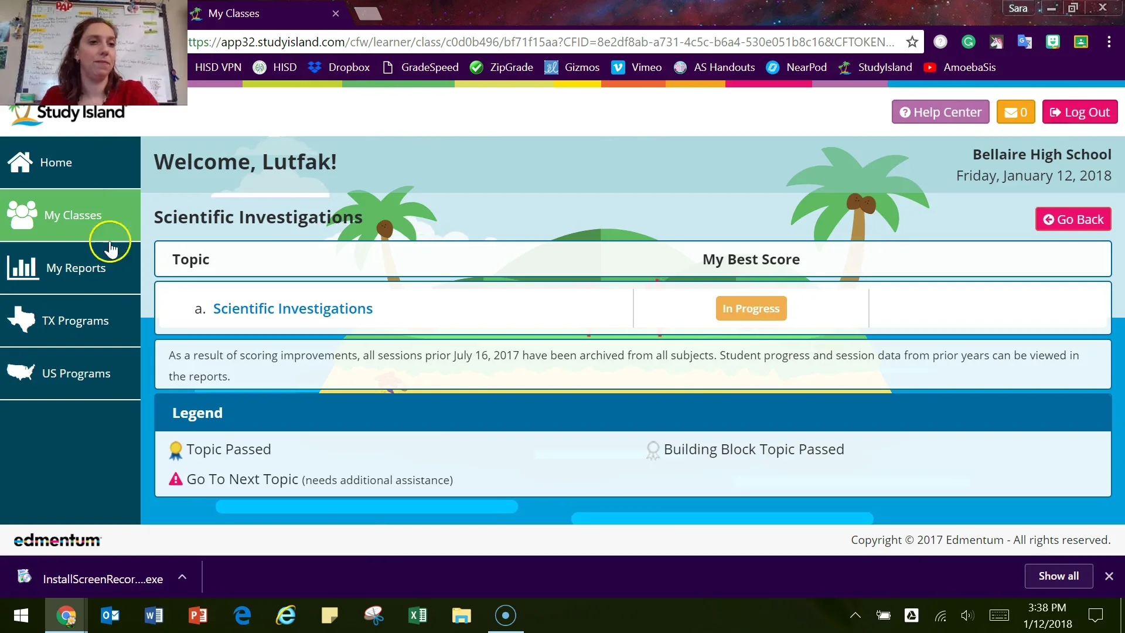Open the InstallScreenRecor....exe download item
Viewport: 1125px width, 633px height.
pyautogui.click(x=91, y=578)
